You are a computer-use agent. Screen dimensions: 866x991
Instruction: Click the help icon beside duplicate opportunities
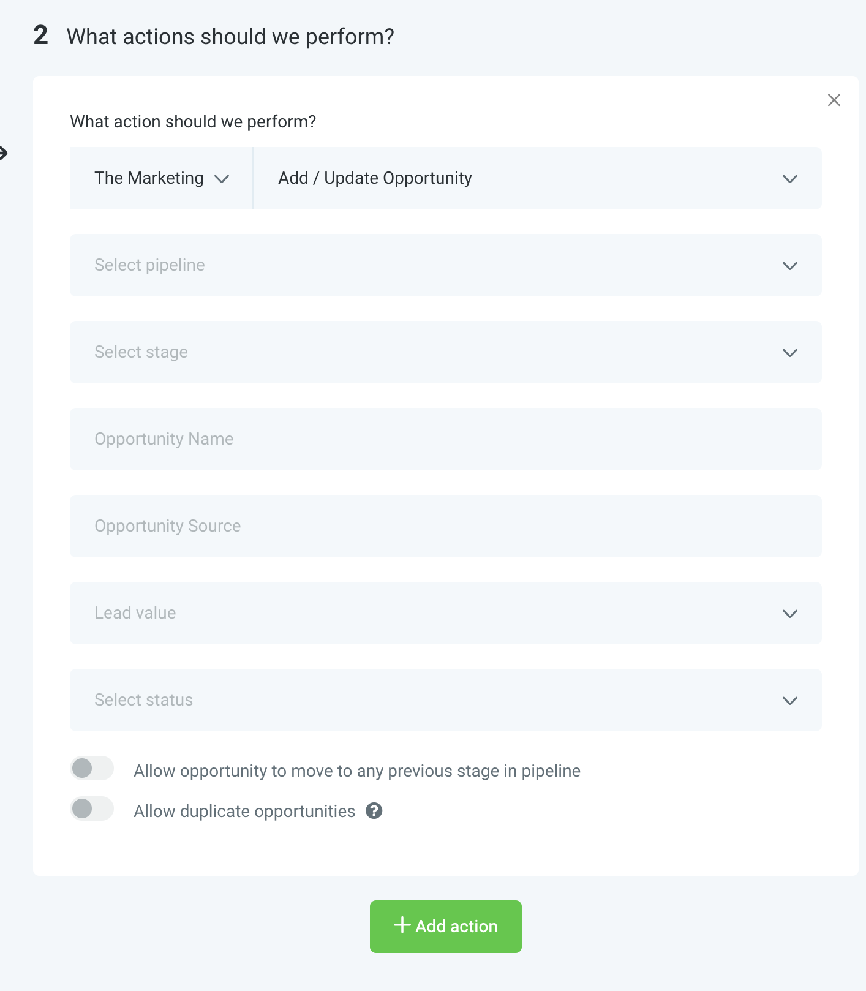tap(374, 811)
